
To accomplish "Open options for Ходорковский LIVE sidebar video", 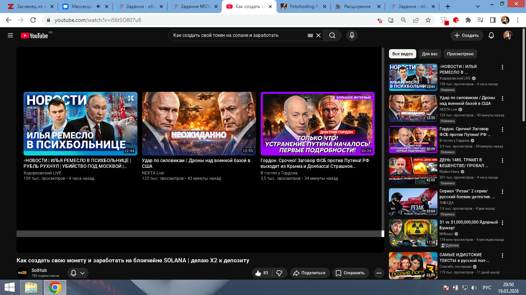I will pos(502,67).
